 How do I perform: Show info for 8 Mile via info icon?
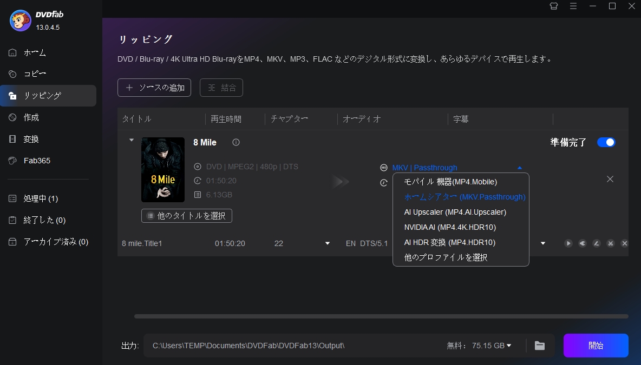click(236, 142)
